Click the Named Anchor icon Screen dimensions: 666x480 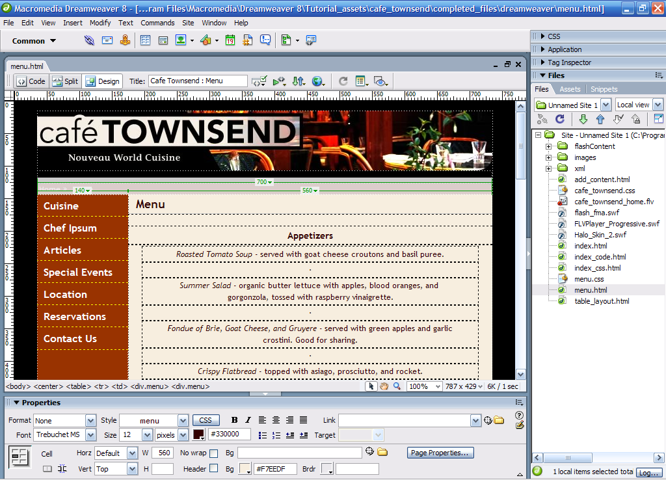pos(125,41)
